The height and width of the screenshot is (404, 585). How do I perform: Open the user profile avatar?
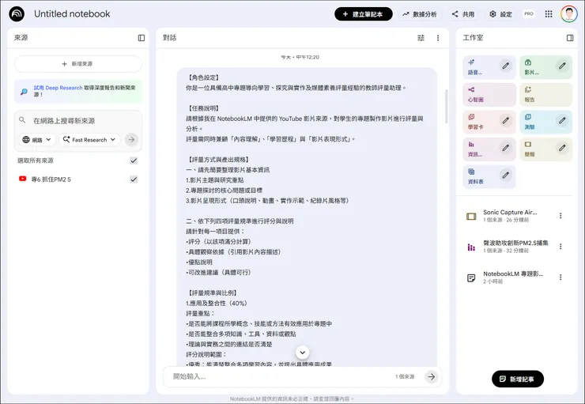tap(568, 14)
